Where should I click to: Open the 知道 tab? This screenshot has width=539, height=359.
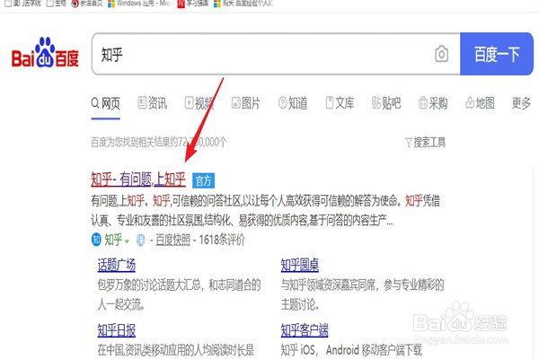tap(293, 102)
